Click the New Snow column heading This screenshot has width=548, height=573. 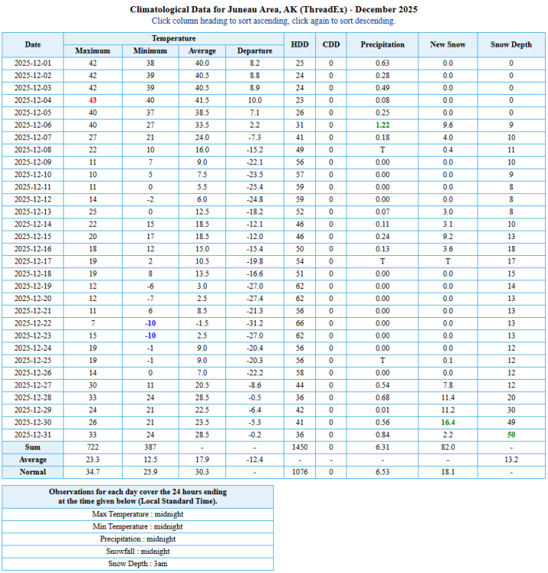448,44
